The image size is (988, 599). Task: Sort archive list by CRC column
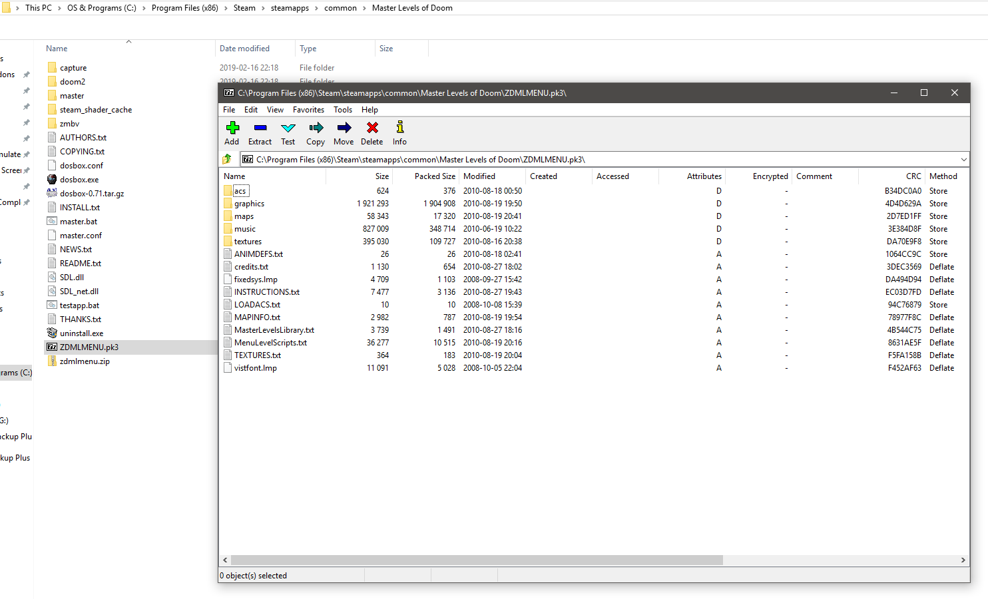pyautogui.click(x=913, y=176)
